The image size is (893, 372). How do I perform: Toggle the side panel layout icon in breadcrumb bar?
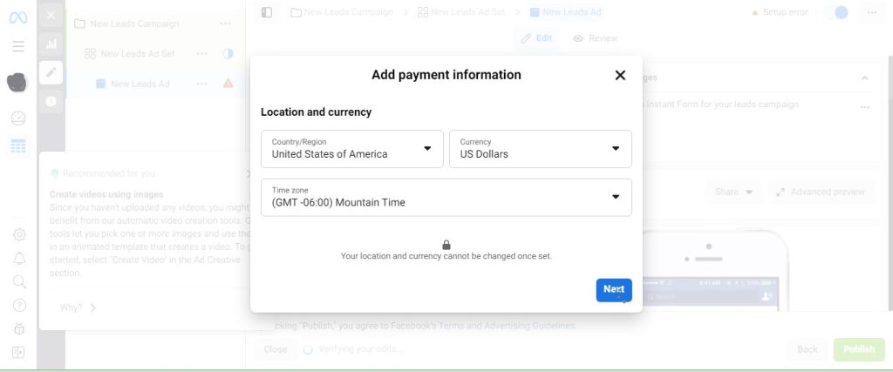point(267,12)
